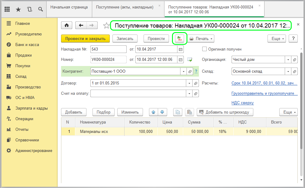305x188 pixels.
Task: Open search with magnifier icon
Action: pyautogui.click(x=40, y=9)
